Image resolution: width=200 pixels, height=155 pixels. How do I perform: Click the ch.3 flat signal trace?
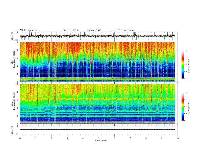tap(97, 130)
